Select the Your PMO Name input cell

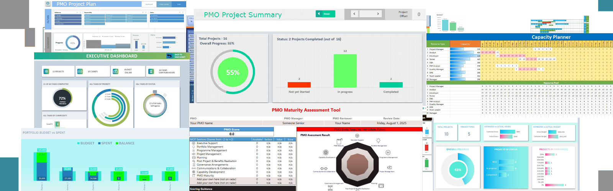click(226, 123)
